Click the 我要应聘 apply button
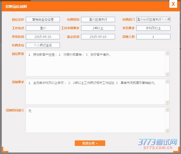This screenshot has width=181, height=154. [x=90, y=143]
